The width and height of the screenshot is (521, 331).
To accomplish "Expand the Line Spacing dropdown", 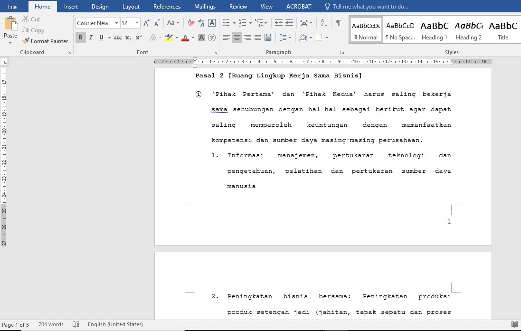I will pos(289,38).
